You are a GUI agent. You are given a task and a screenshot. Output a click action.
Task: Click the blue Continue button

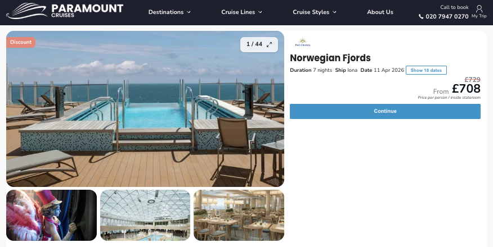[x=385, y=111]
